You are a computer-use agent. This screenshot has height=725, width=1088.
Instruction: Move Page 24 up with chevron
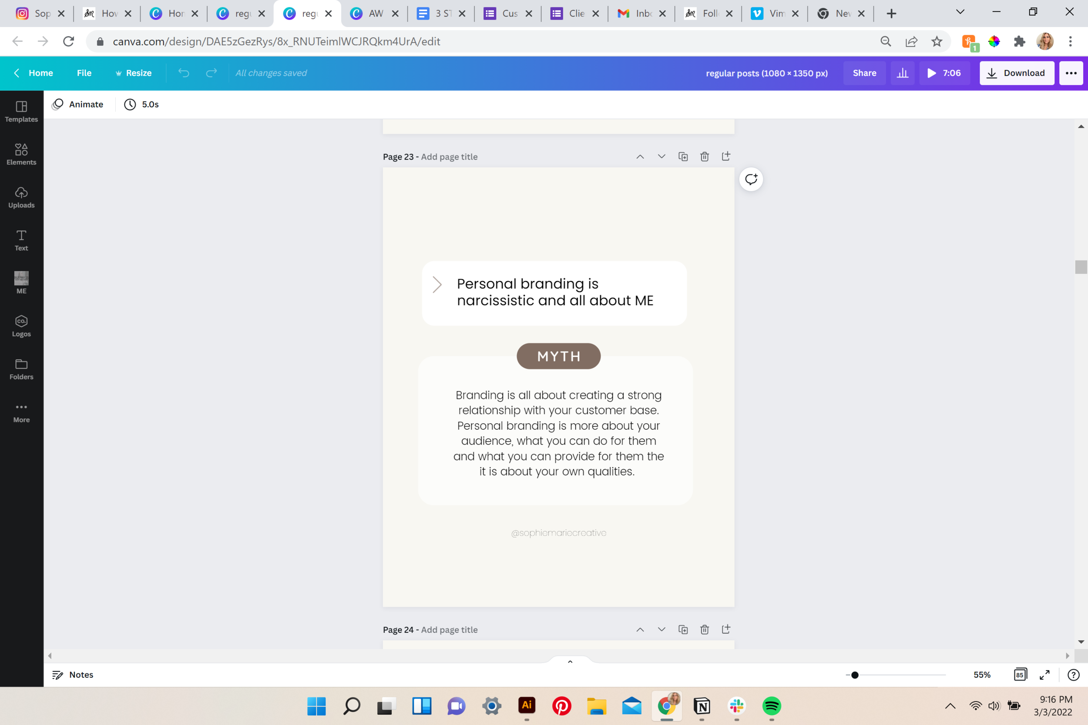click(640, 630)
